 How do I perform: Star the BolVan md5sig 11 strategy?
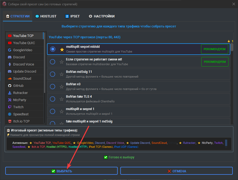[61, 74]
